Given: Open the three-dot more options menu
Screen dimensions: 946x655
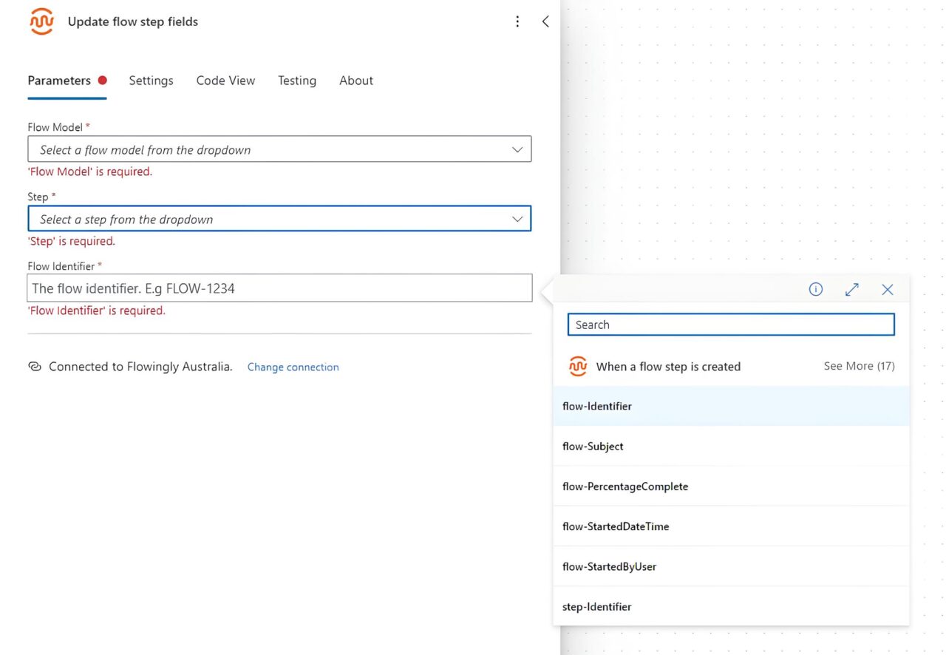Looking at the screenshot, I should pyautogui.click(x=517, y=21).
